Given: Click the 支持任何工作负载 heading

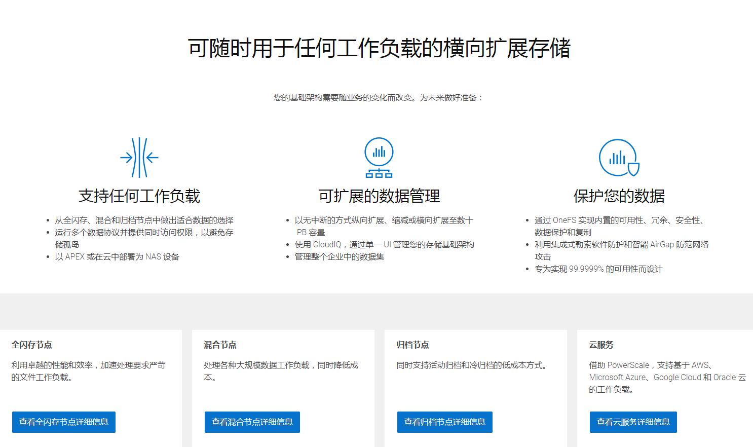Looking at the screenshot, I should (x=139, y=196).
